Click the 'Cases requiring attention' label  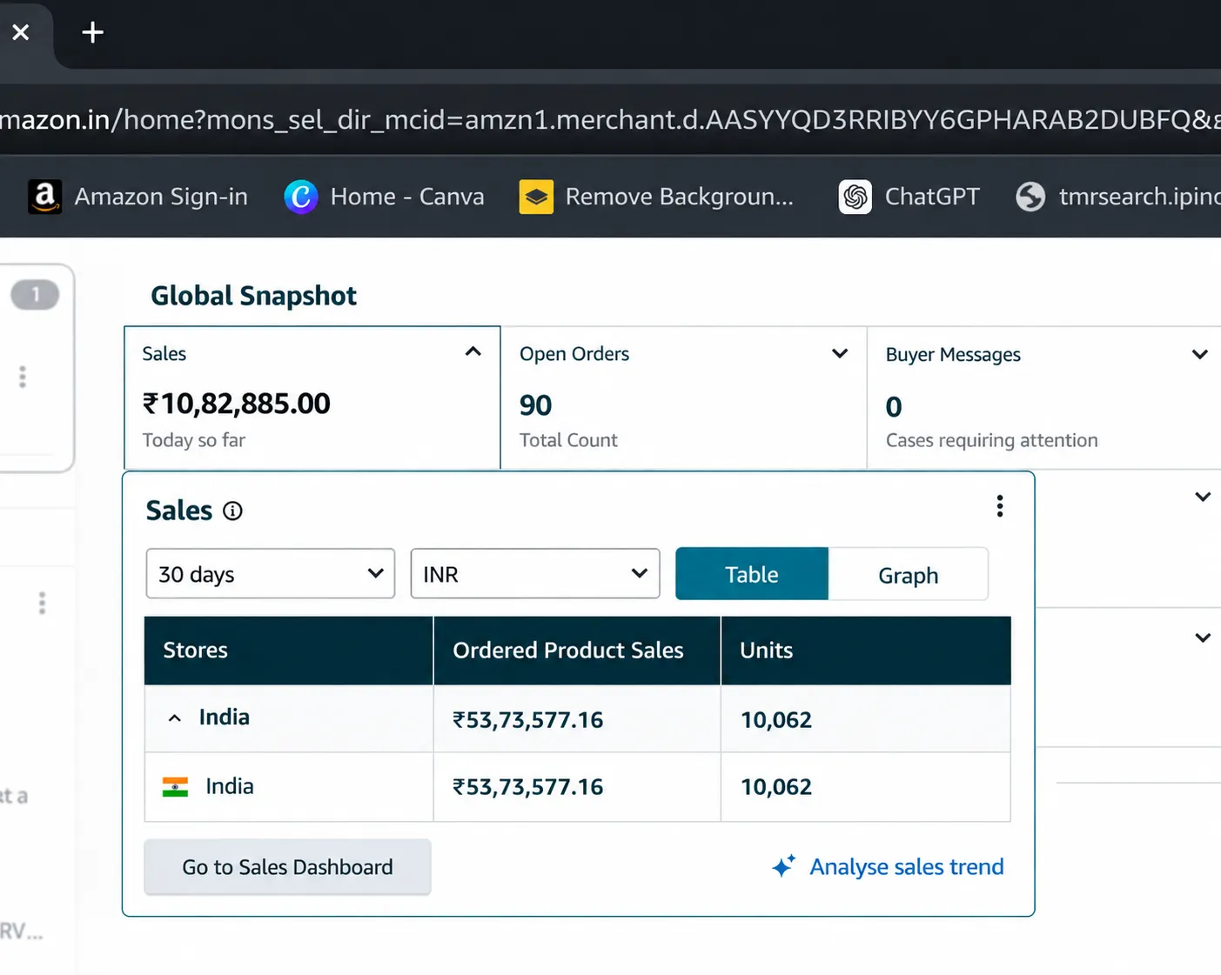992,440
